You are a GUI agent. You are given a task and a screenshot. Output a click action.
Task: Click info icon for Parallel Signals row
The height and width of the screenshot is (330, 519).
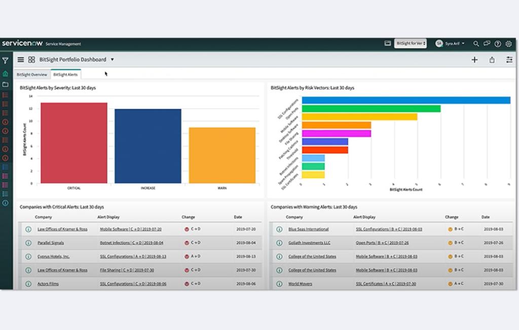[28, 243]
